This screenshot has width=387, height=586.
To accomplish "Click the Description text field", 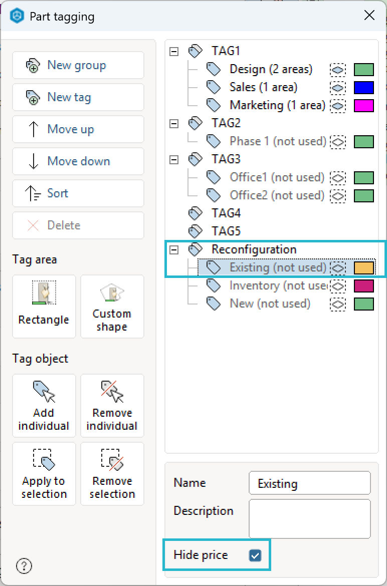I will click(310, 519).
